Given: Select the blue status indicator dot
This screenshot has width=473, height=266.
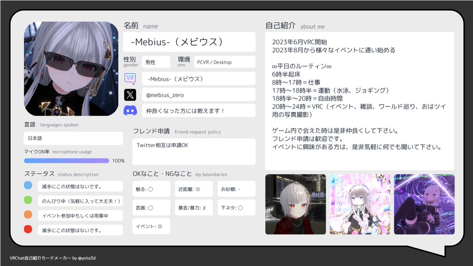Looking at the screenshot, I should [x=28, y=185].
